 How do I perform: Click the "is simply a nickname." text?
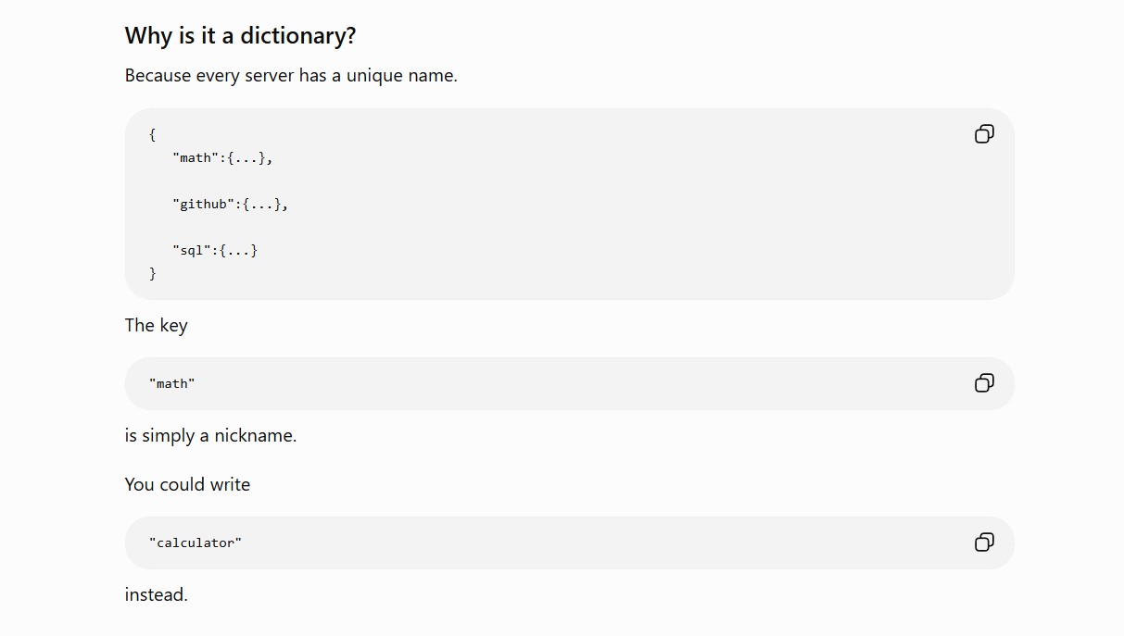tap(211, 436)
